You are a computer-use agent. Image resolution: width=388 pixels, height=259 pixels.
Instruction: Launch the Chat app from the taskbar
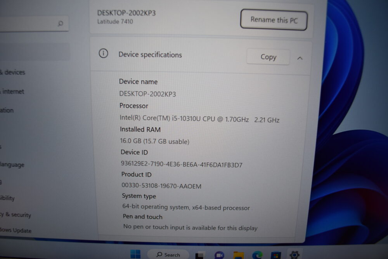(x=219, y=255)
